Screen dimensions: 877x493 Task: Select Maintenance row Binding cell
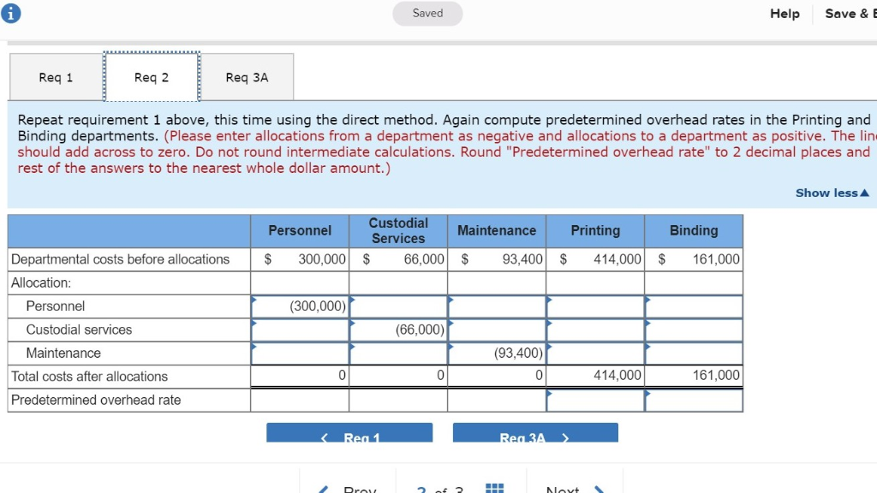pyautogui.click(x=694, y=353)
